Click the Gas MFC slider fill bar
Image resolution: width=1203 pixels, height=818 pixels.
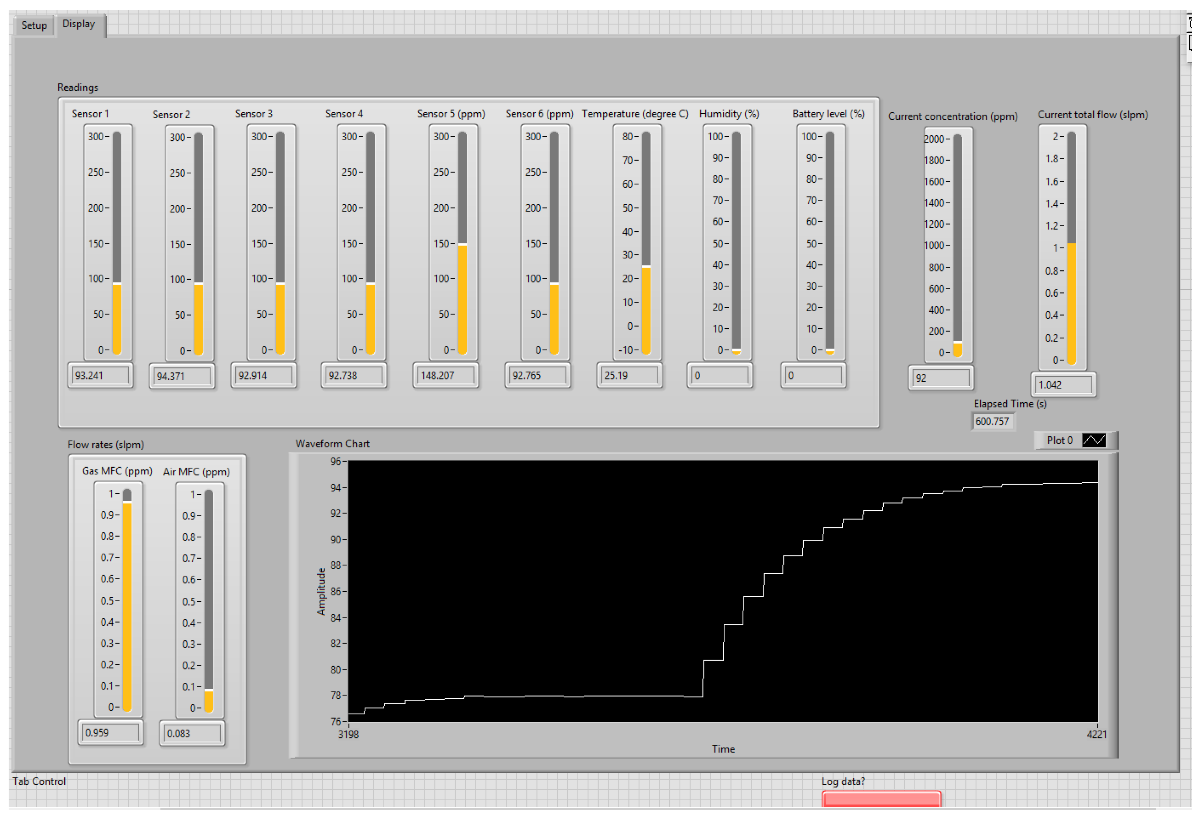pos(127,605)
